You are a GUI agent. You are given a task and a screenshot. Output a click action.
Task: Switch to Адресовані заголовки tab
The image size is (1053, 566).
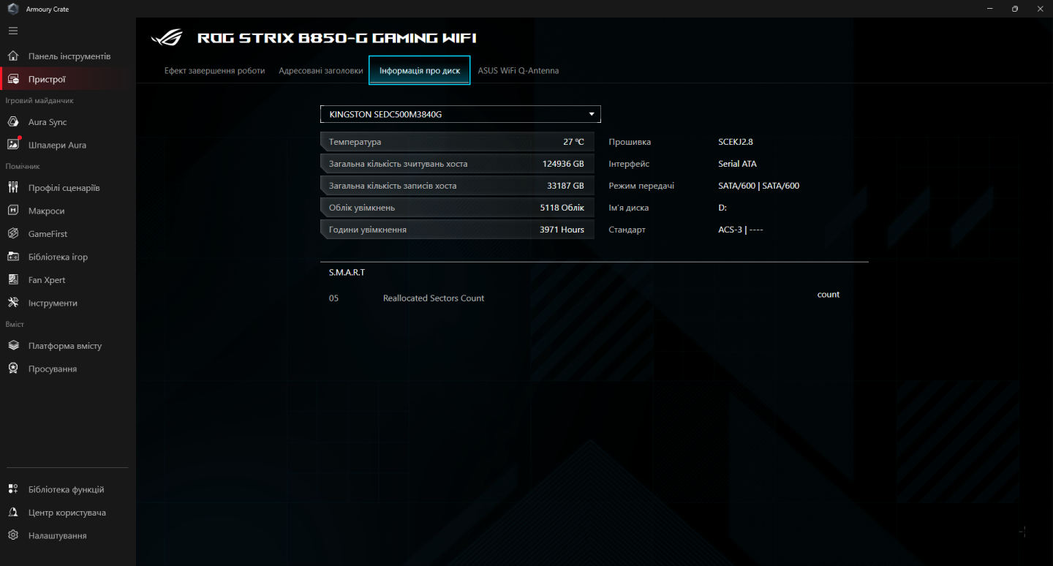pos(320,71)
